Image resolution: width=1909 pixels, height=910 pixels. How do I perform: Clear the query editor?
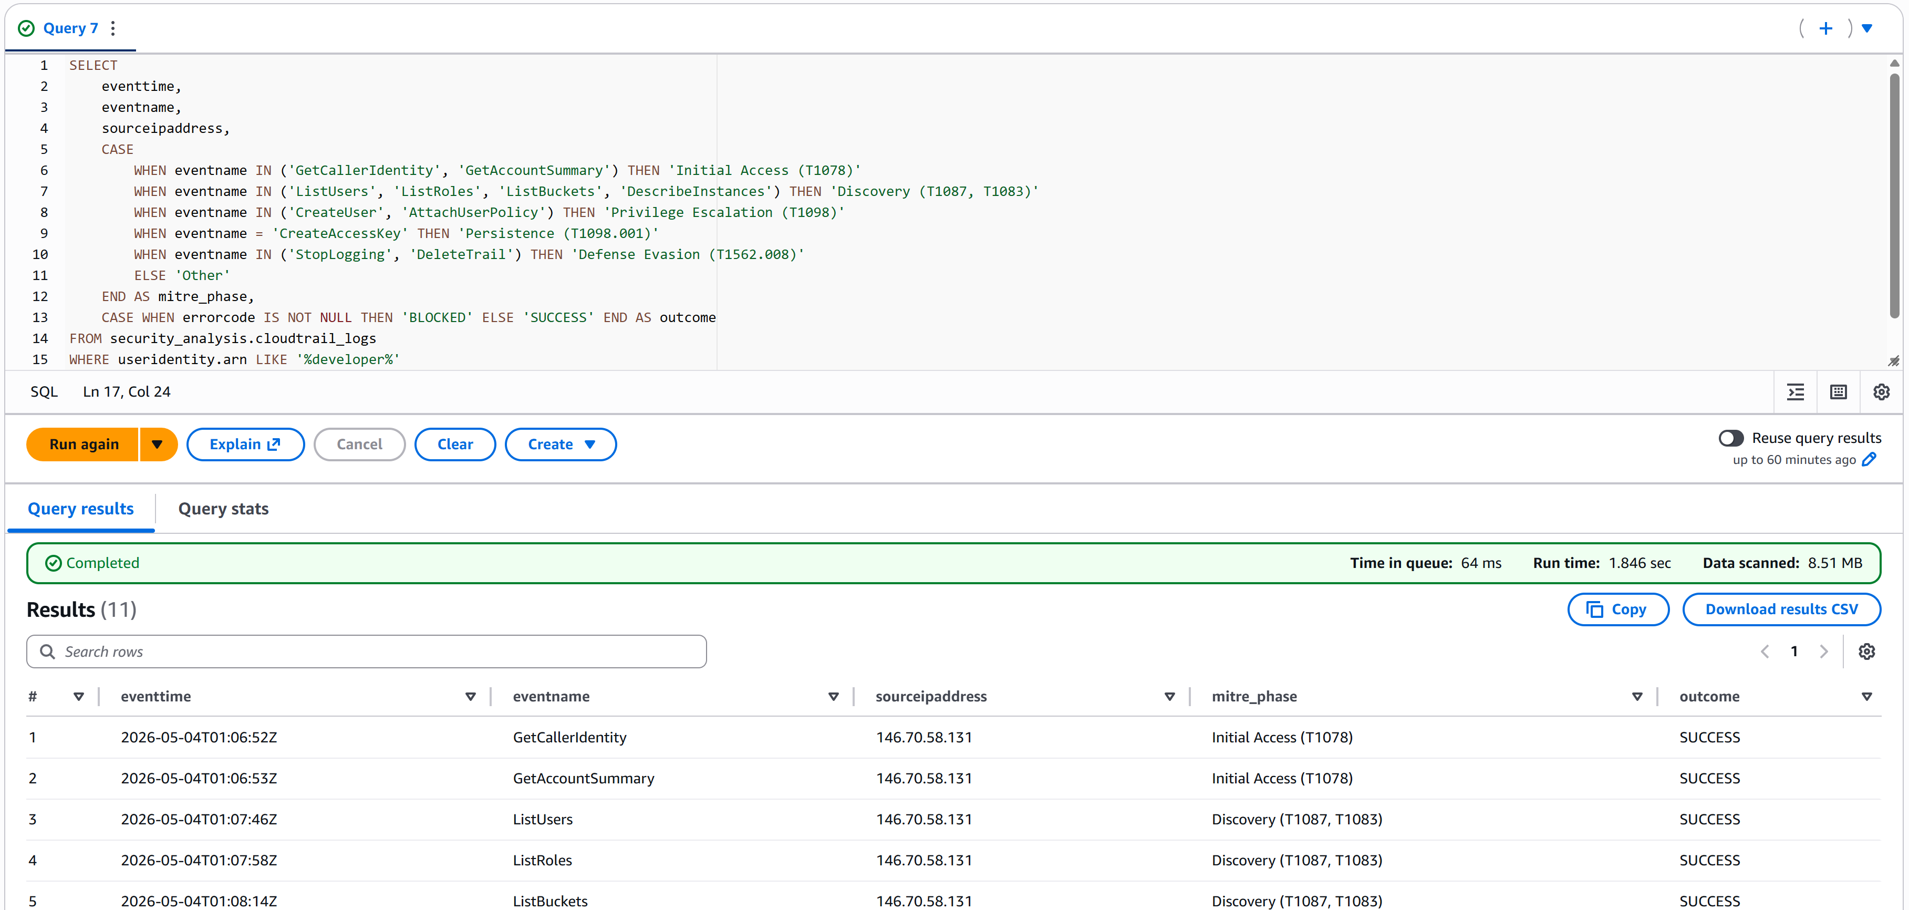pyautogui.click(x=455, y=444)
